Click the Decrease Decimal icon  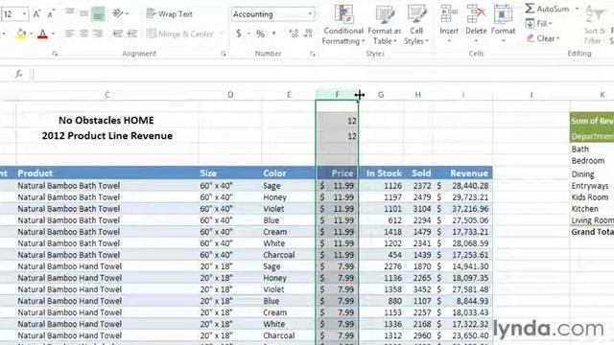click(x=309, y=34)
